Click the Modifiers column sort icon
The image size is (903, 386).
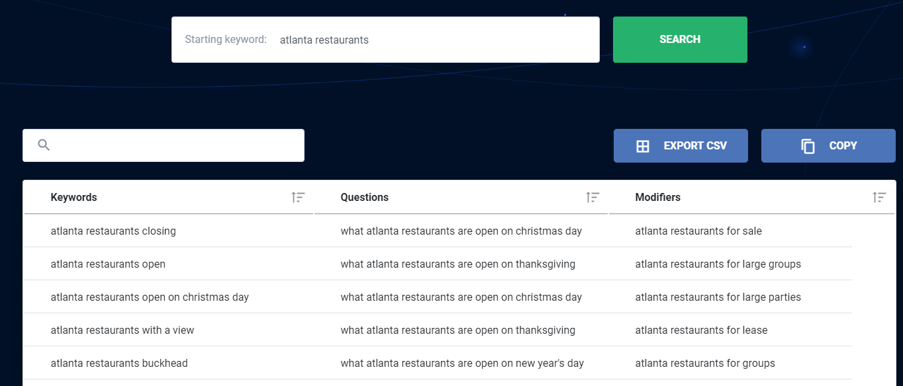click(x=879, y=197)
